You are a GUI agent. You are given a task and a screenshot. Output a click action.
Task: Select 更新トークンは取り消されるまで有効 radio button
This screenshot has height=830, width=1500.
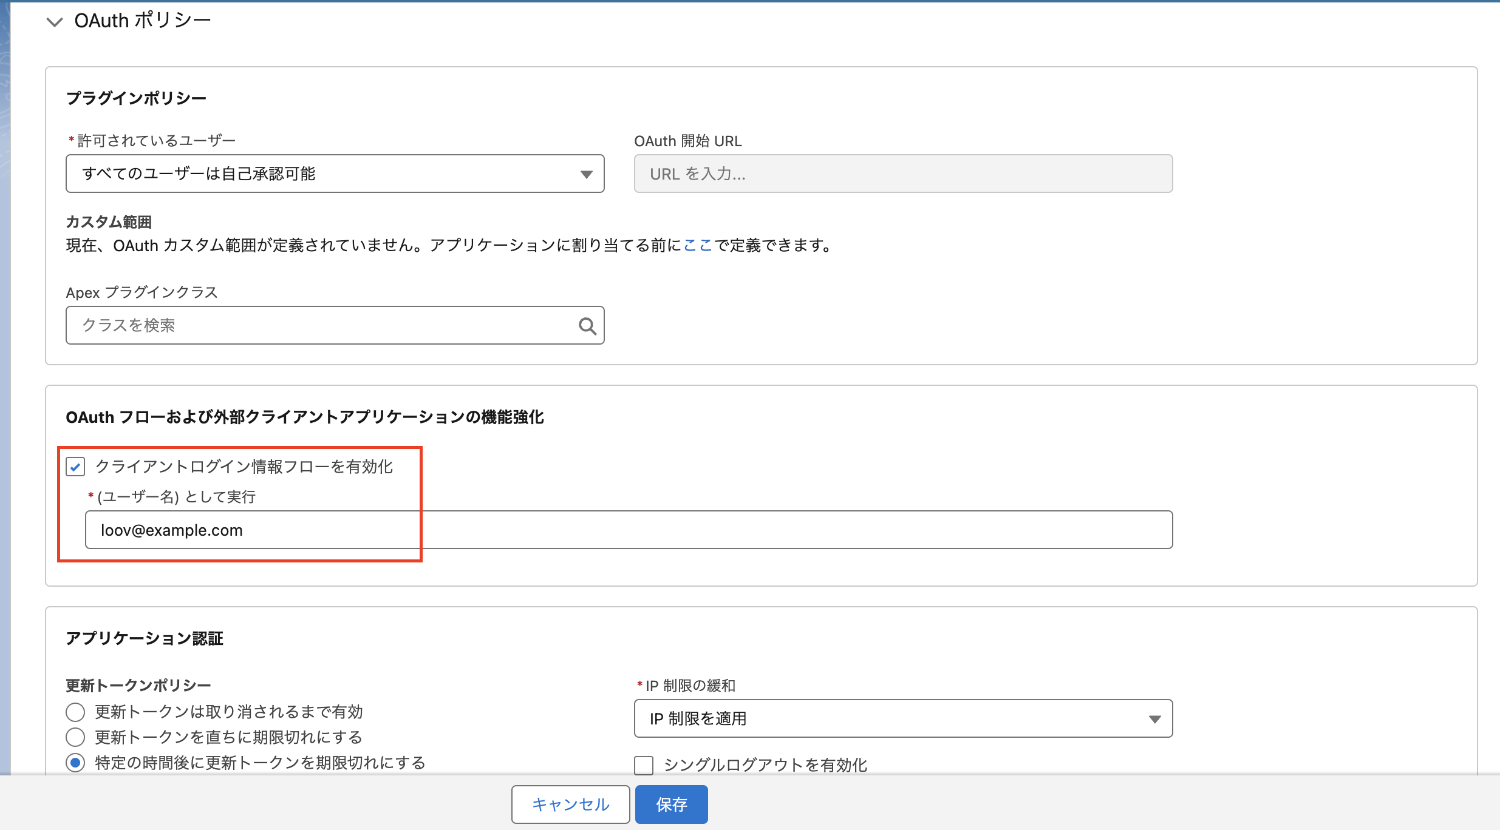coord(75,712)
